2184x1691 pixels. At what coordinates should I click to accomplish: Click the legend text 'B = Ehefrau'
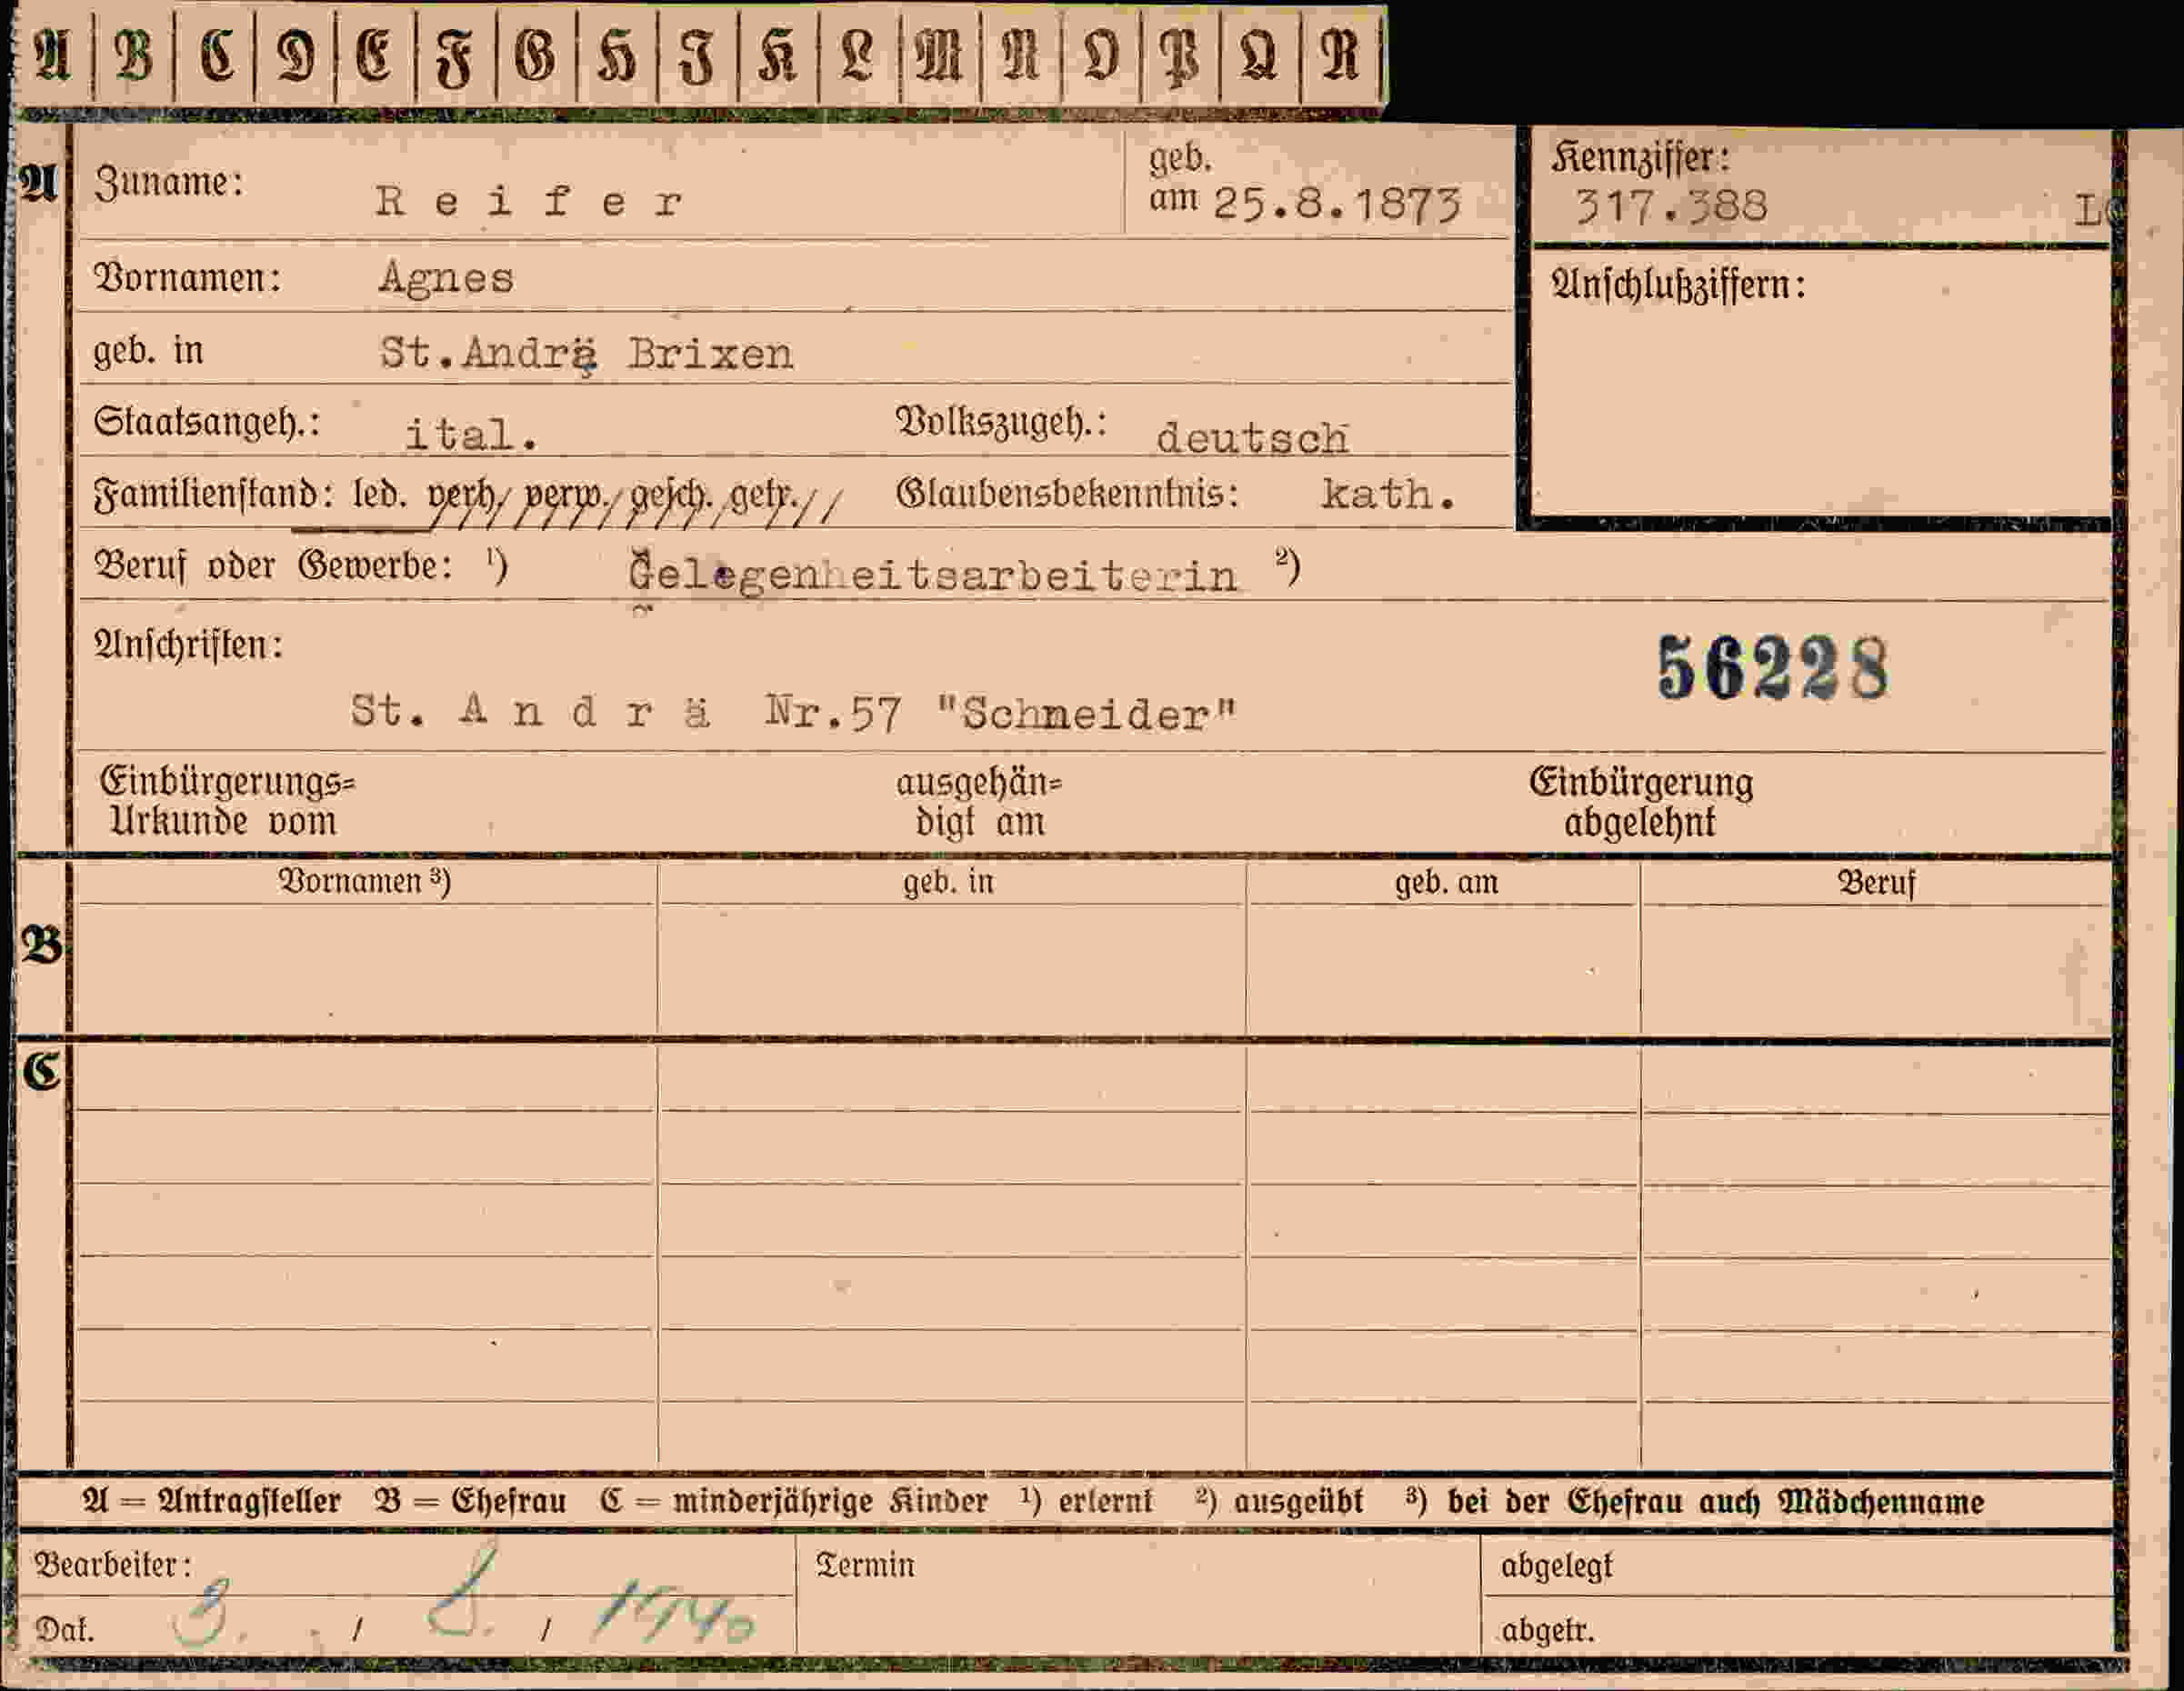pos(470,1501)
